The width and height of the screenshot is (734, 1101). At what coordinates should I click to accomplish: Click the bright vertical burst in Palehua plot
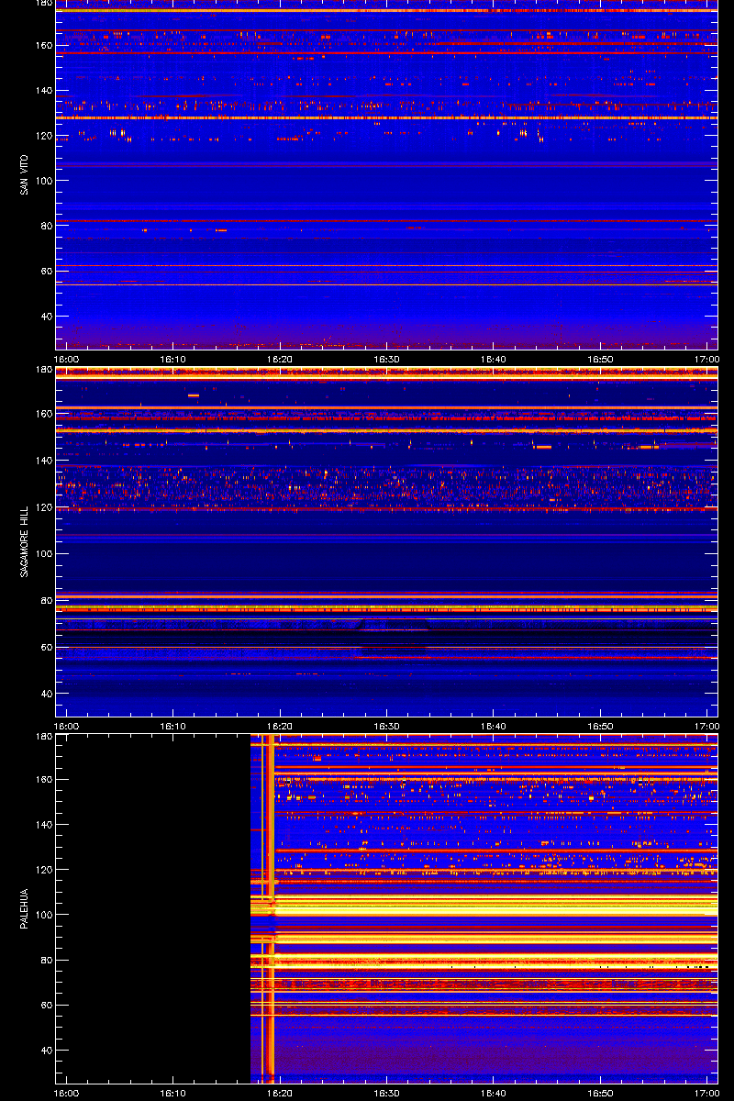269,908
